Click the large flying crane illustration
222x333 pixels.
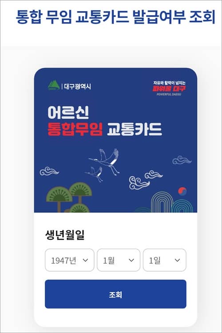point(106,161)
